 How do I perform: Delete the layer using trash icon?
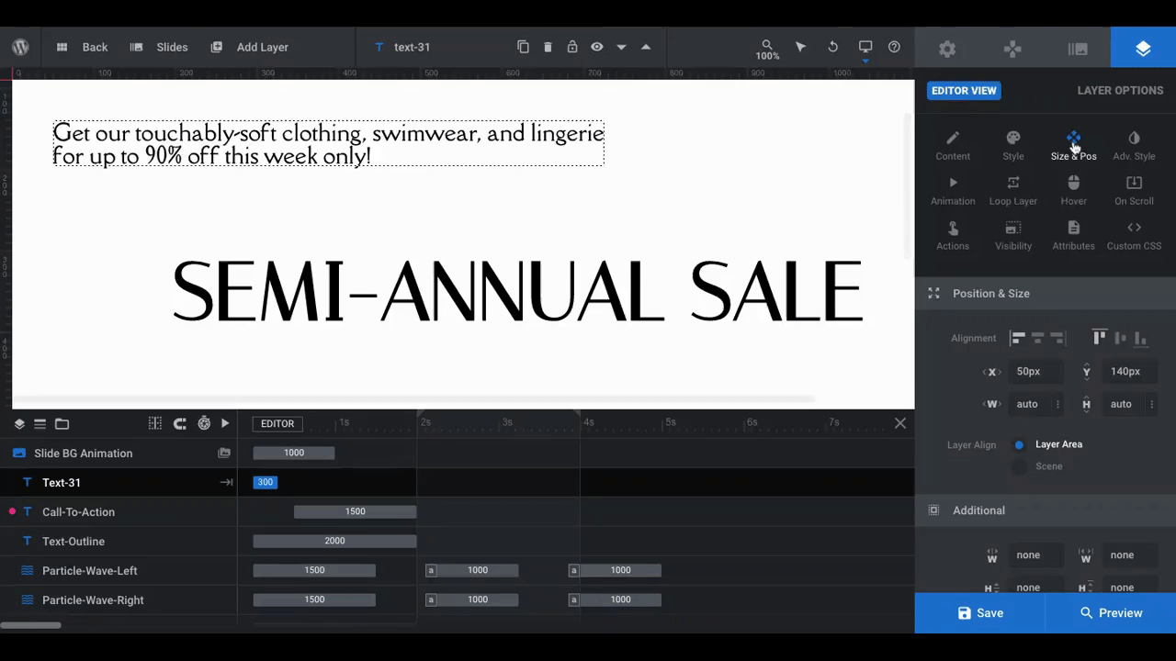(548, 47)
